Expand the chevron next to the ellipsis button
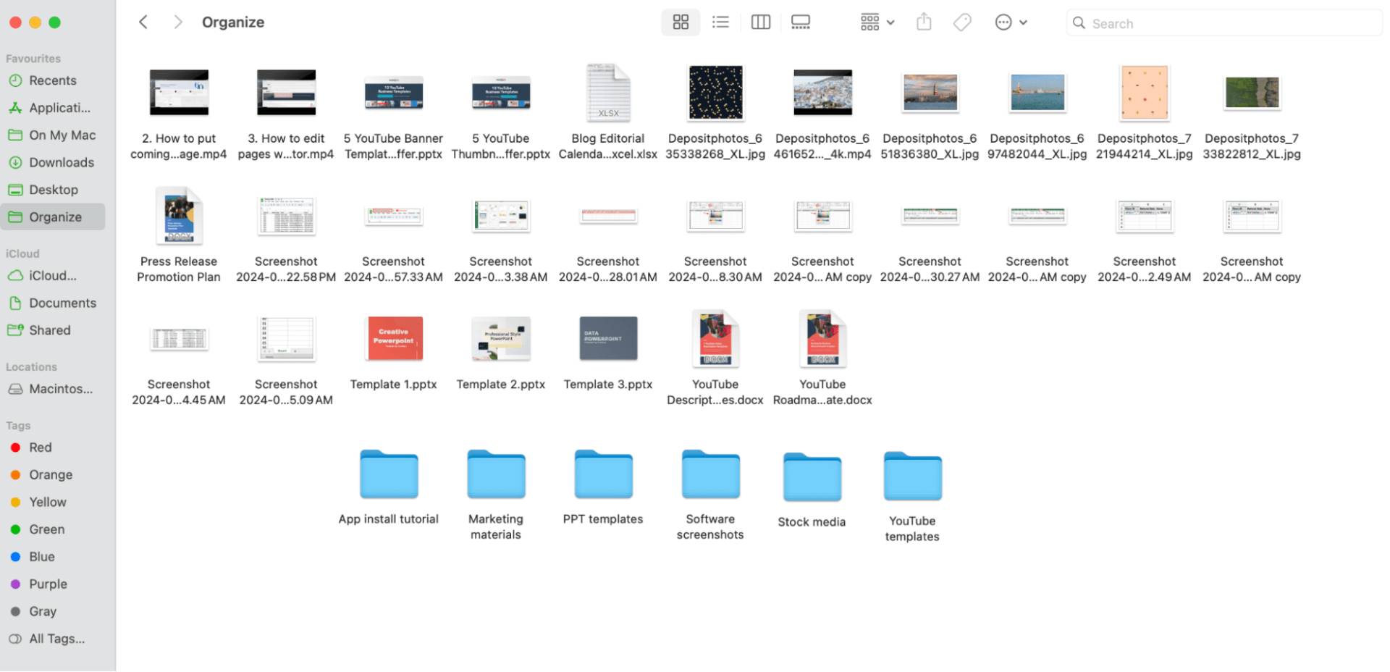1390x672 pixels. point(1022,22)
